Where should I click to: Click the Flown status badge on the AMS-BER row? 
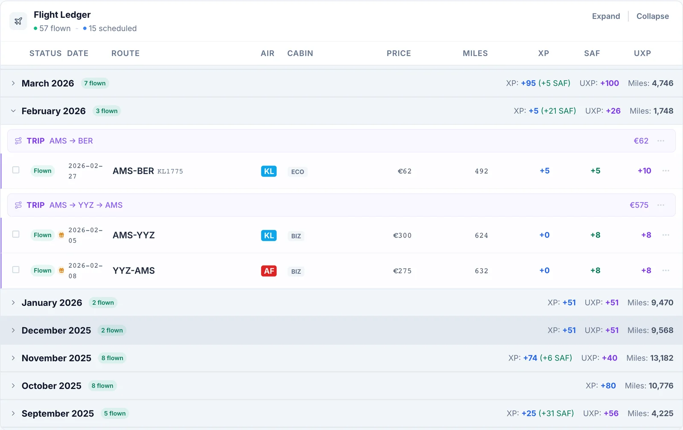pos(43,171)
